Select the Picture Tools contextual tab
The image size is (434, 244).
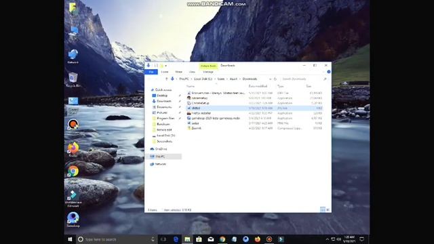(208, 66)
